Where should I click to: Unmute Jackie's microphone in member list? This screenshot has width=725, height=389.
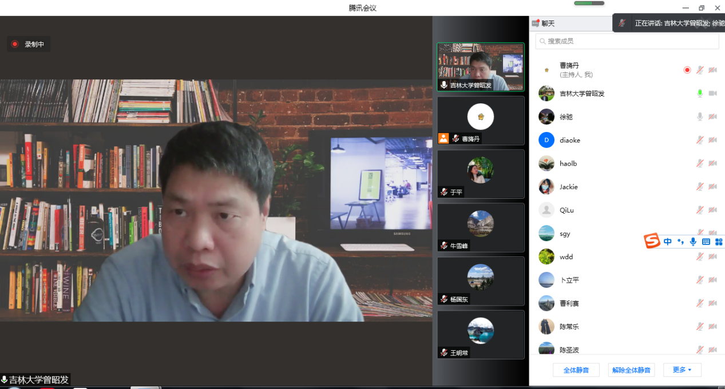(x=699, y=187)
